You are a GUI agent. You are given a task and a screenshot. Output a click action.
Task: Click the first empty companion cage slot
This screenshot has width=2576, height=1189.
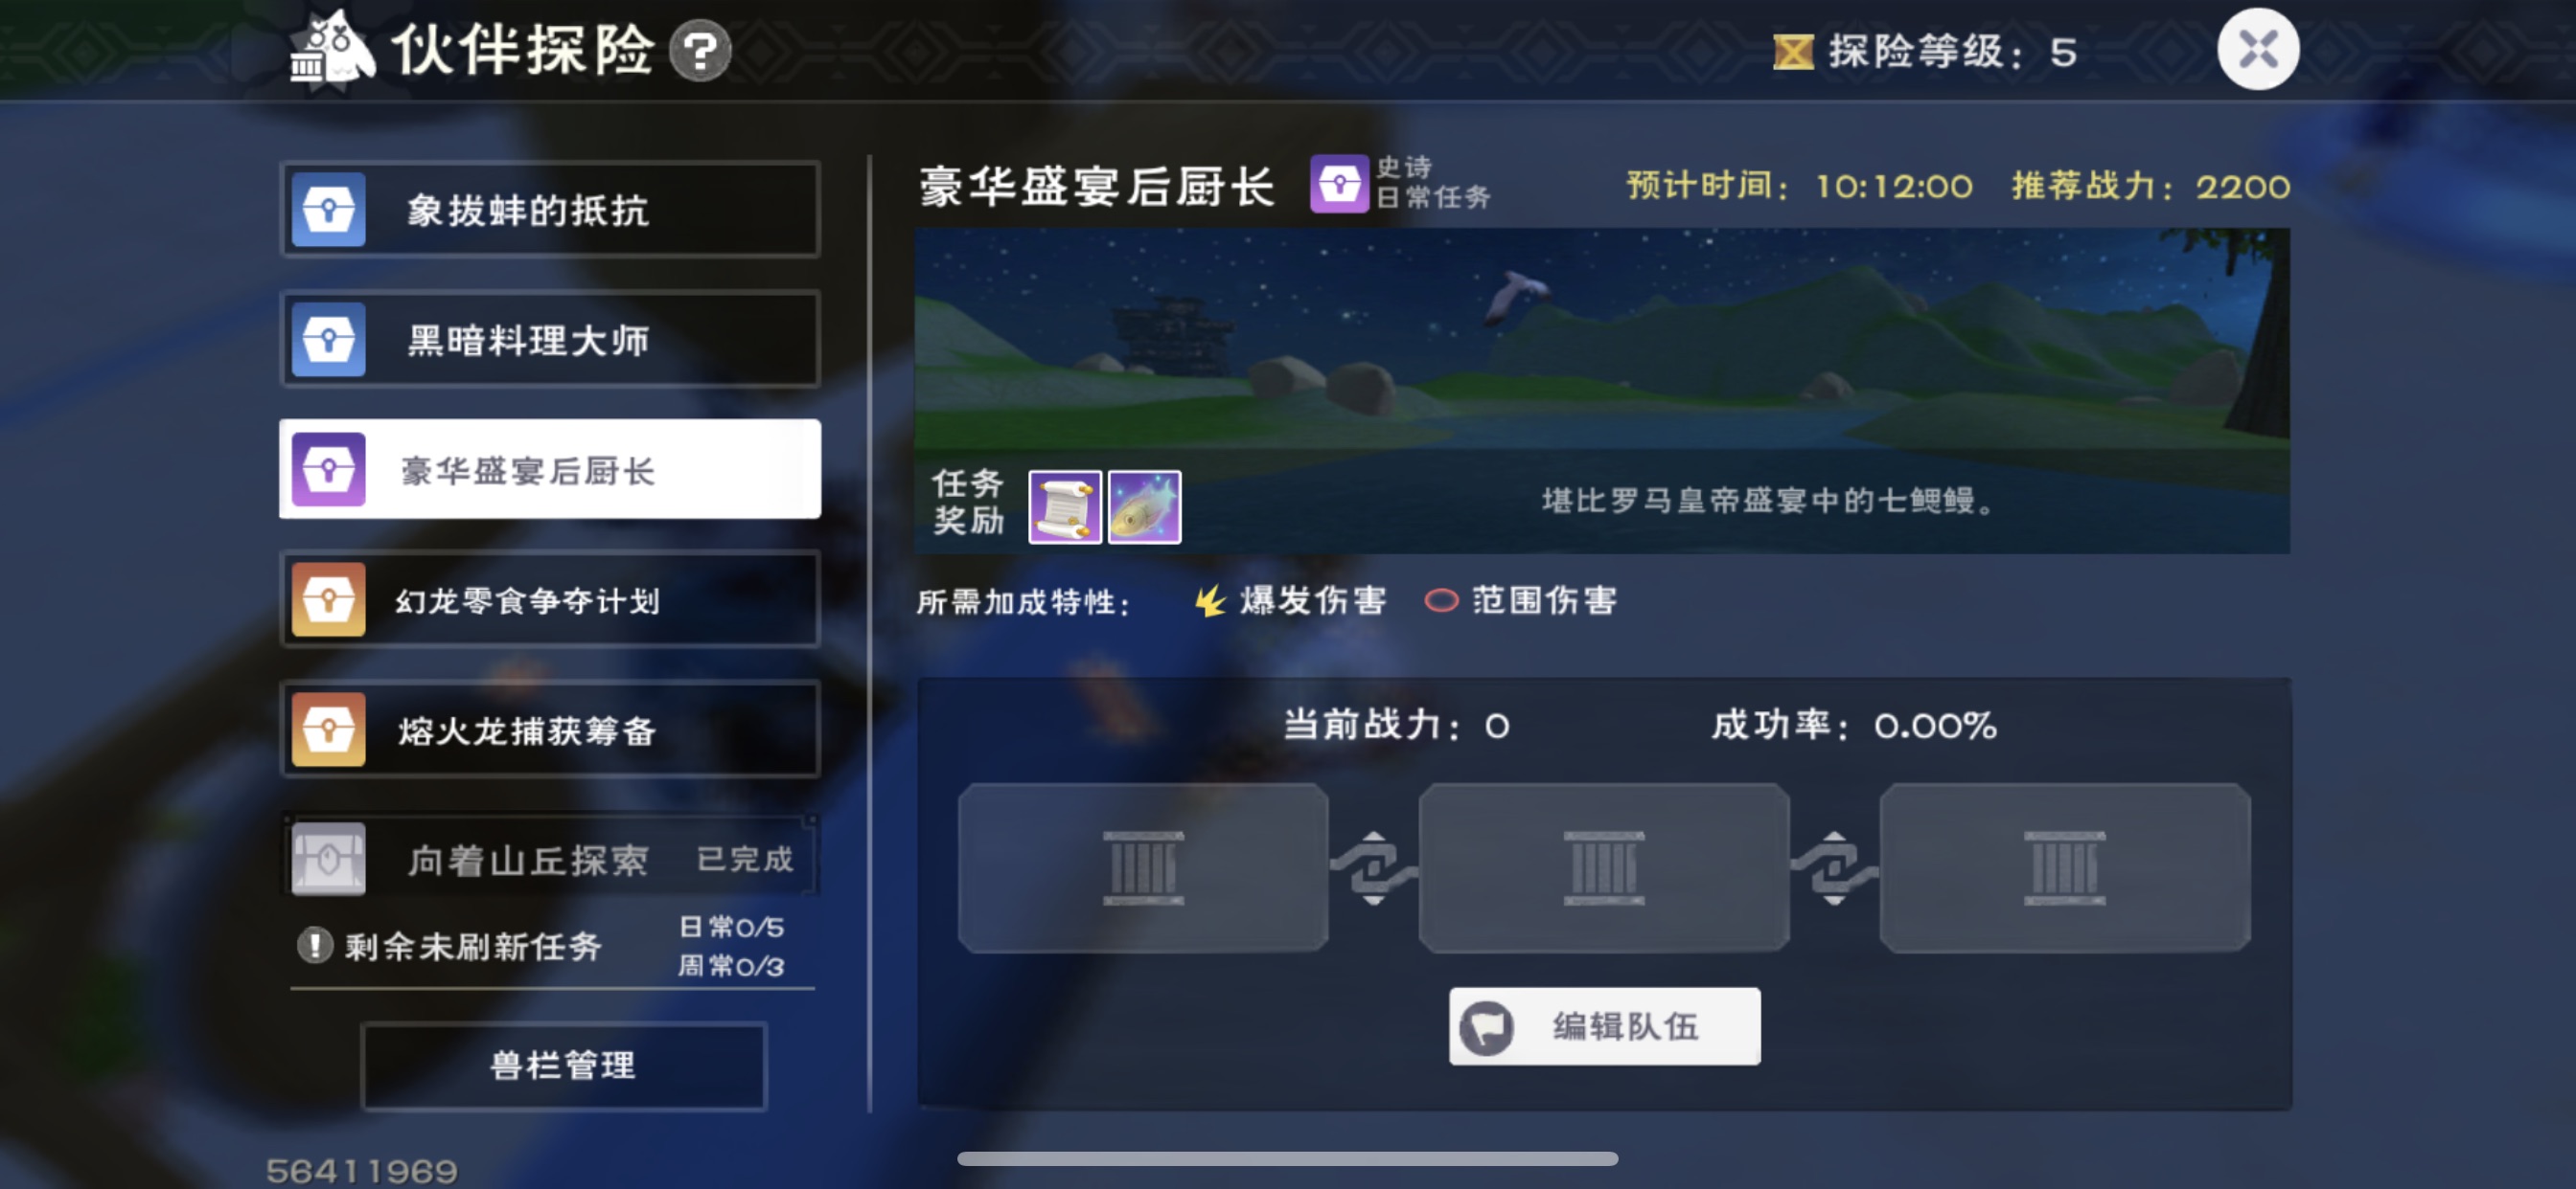pyautogui.click(x=1143, y=867)
